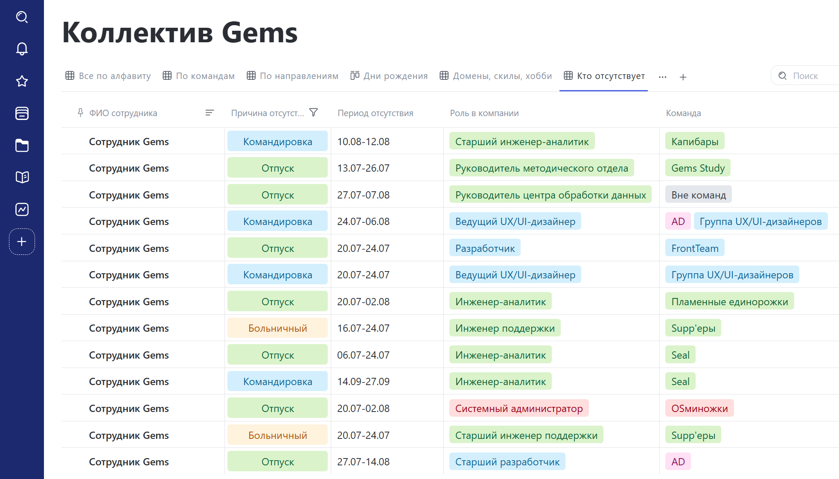
Task: Add a new view with plus icon
Action: pos(683,77)
